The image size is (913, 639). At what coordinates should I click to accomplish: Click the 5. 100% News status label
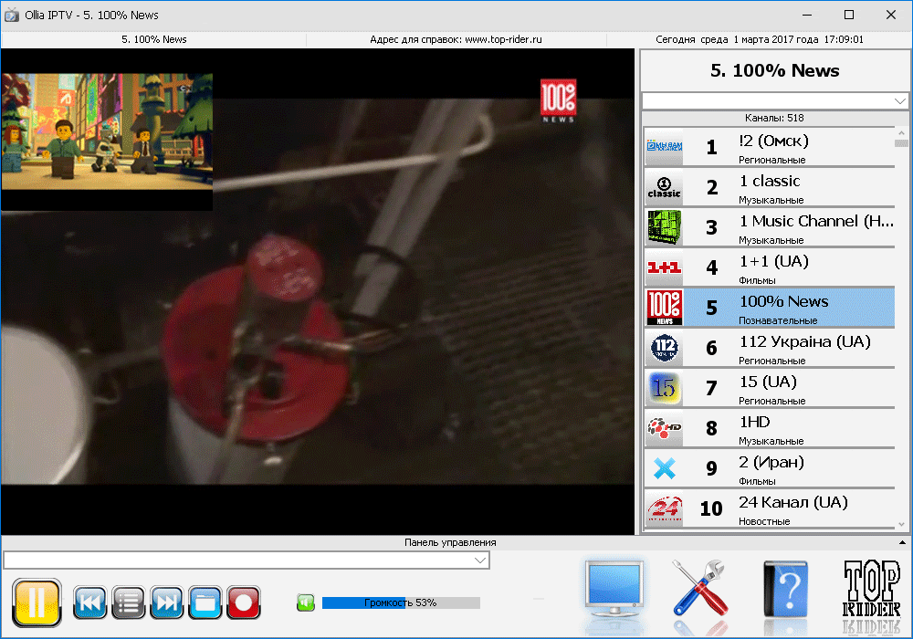point(153,39)
